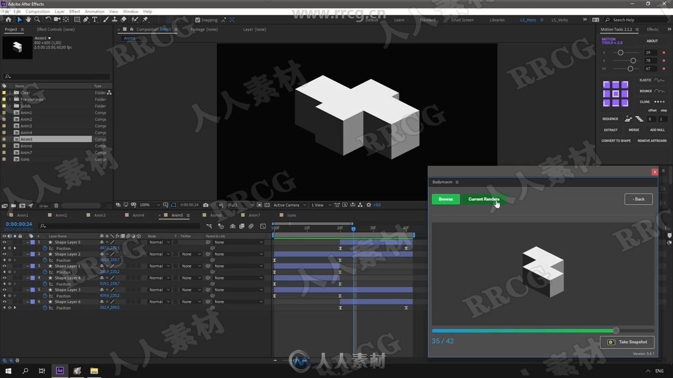Open the Active Camera dropdown
Image resolution: width=673 pixels, height=378 pixels.
point(290,205)
